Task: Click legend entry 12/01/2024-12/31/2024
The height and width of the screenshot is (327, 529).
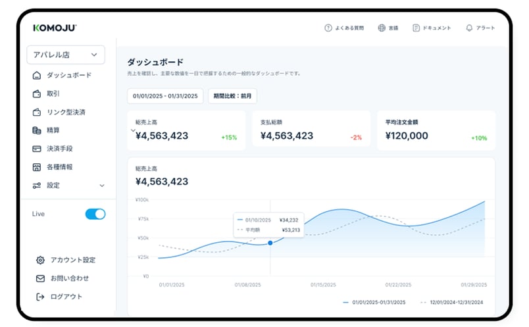Action: (x=452, y=303)
